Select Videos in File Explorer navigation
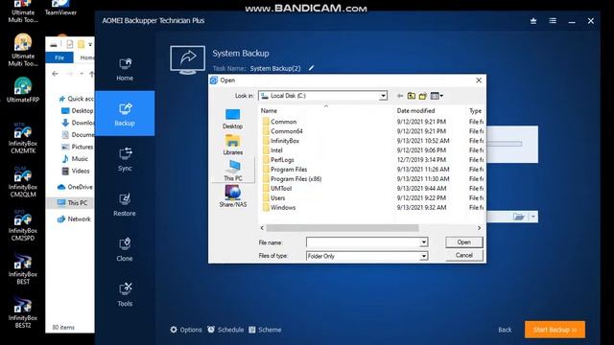Viewport: 614px width, 345px height. 76,171
